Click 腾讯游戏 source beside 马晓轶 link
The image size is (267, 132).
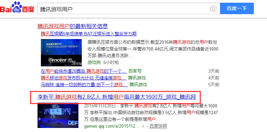(x=138, y=85)
